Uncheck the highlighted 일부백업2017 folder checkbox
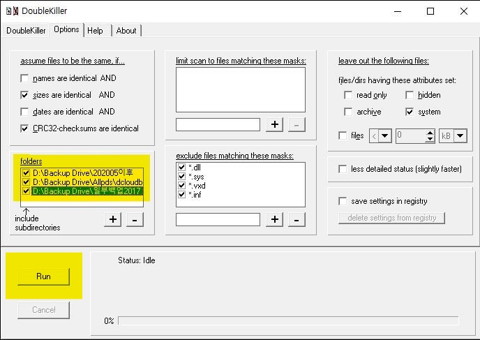The width and height of the screenshot is (480, 340). click(x=26, y=191)
